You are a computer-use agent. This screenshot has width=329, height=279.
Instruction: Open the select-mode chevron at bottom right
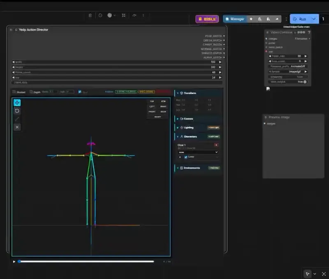tap(315, 274)
